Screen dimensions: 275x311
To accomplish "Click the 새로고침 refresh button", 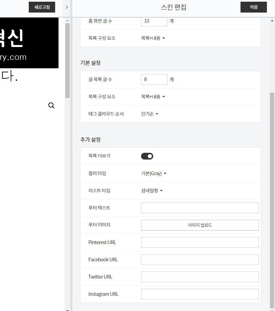I will [x=42, y=7].
